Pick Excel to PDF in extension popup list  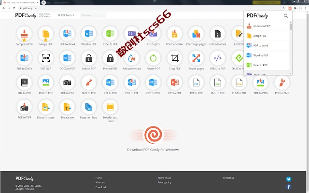click(267, 65)
